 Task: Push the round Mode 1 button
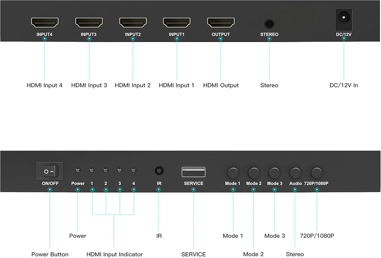233,173
